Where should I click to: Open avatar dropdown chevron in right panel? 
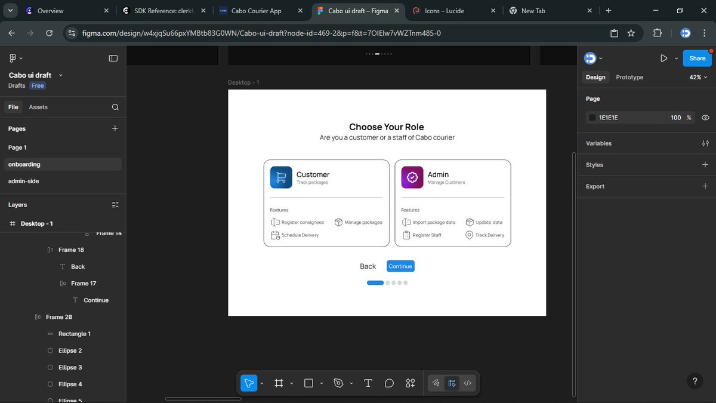[x=600, y=59]
